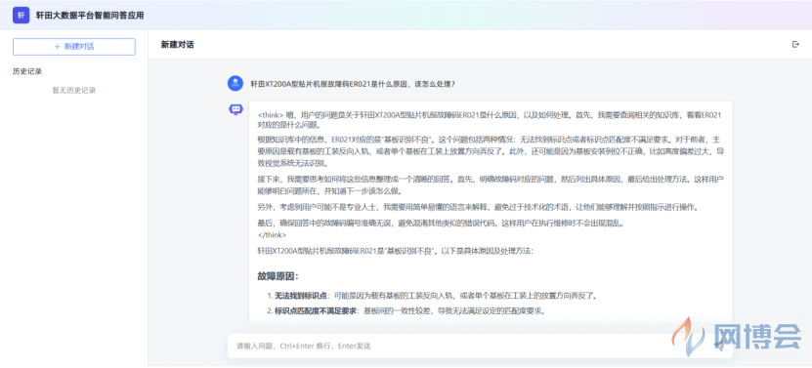Click the opening <think> tag text
The width and height of the screenshot is (812, 368).
tap(271, 115)
